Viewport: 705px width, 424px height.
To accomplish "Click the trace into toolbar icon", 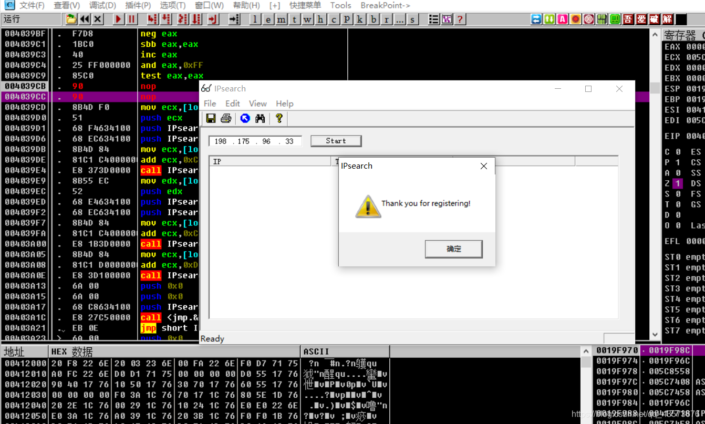I will point(183,19).
